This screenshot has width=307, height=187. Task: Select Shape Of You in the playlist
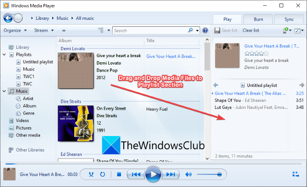coord(259,101)
